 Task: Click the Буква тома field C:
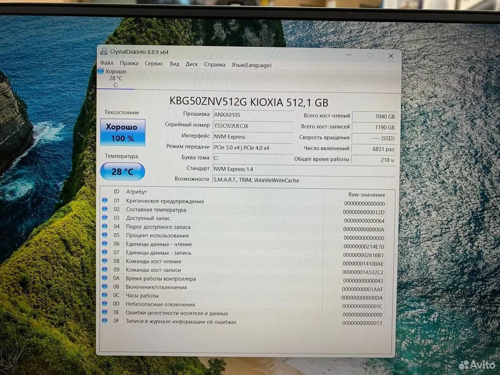[x=253, y=158]
